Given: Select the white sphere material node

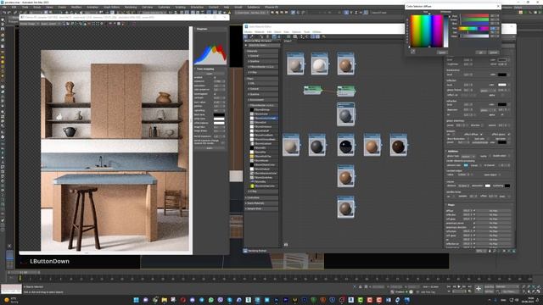Looking at the screenshot, I should click(319, 64).
